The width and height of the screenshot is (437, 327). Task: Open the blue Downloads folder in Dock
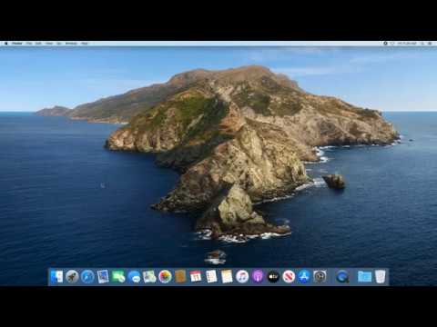[364, 277]
